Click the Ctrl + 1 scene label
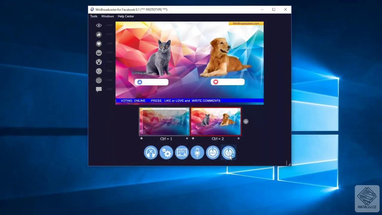Screen dimensions: 382x215 click(166, 139)
